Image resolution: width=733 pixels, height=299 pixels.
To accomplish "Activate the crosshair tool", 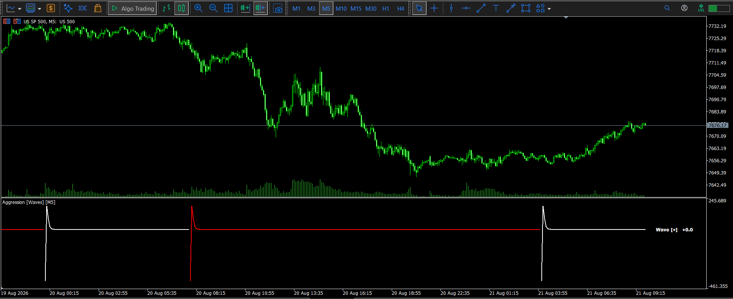I will pyautogui.click(x=434, y=8).
